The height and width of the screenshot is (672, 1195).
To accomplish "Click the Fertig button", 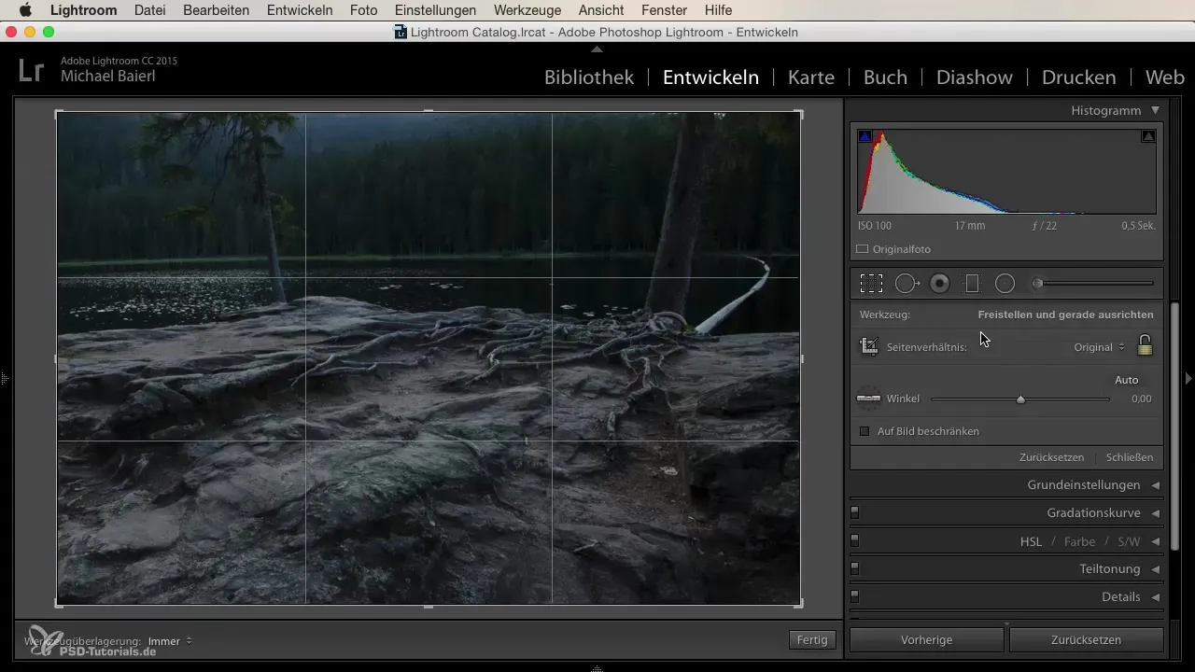I will pos(812,640).
